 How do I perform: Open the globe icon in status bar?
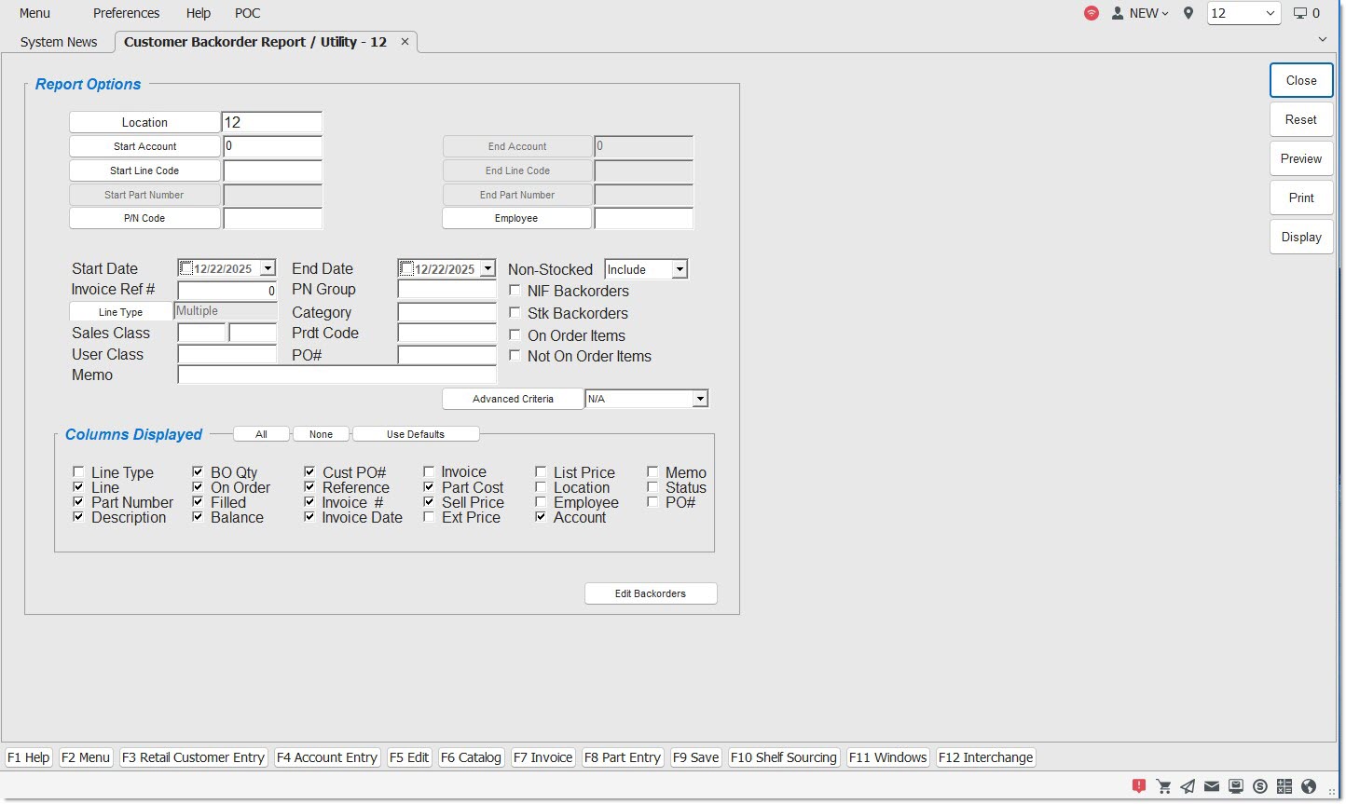1309,786
